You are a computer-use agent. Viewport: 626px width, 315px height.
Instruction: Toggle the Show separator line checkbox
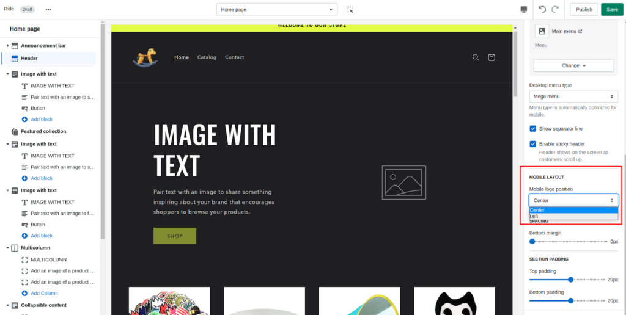point(532,129)
